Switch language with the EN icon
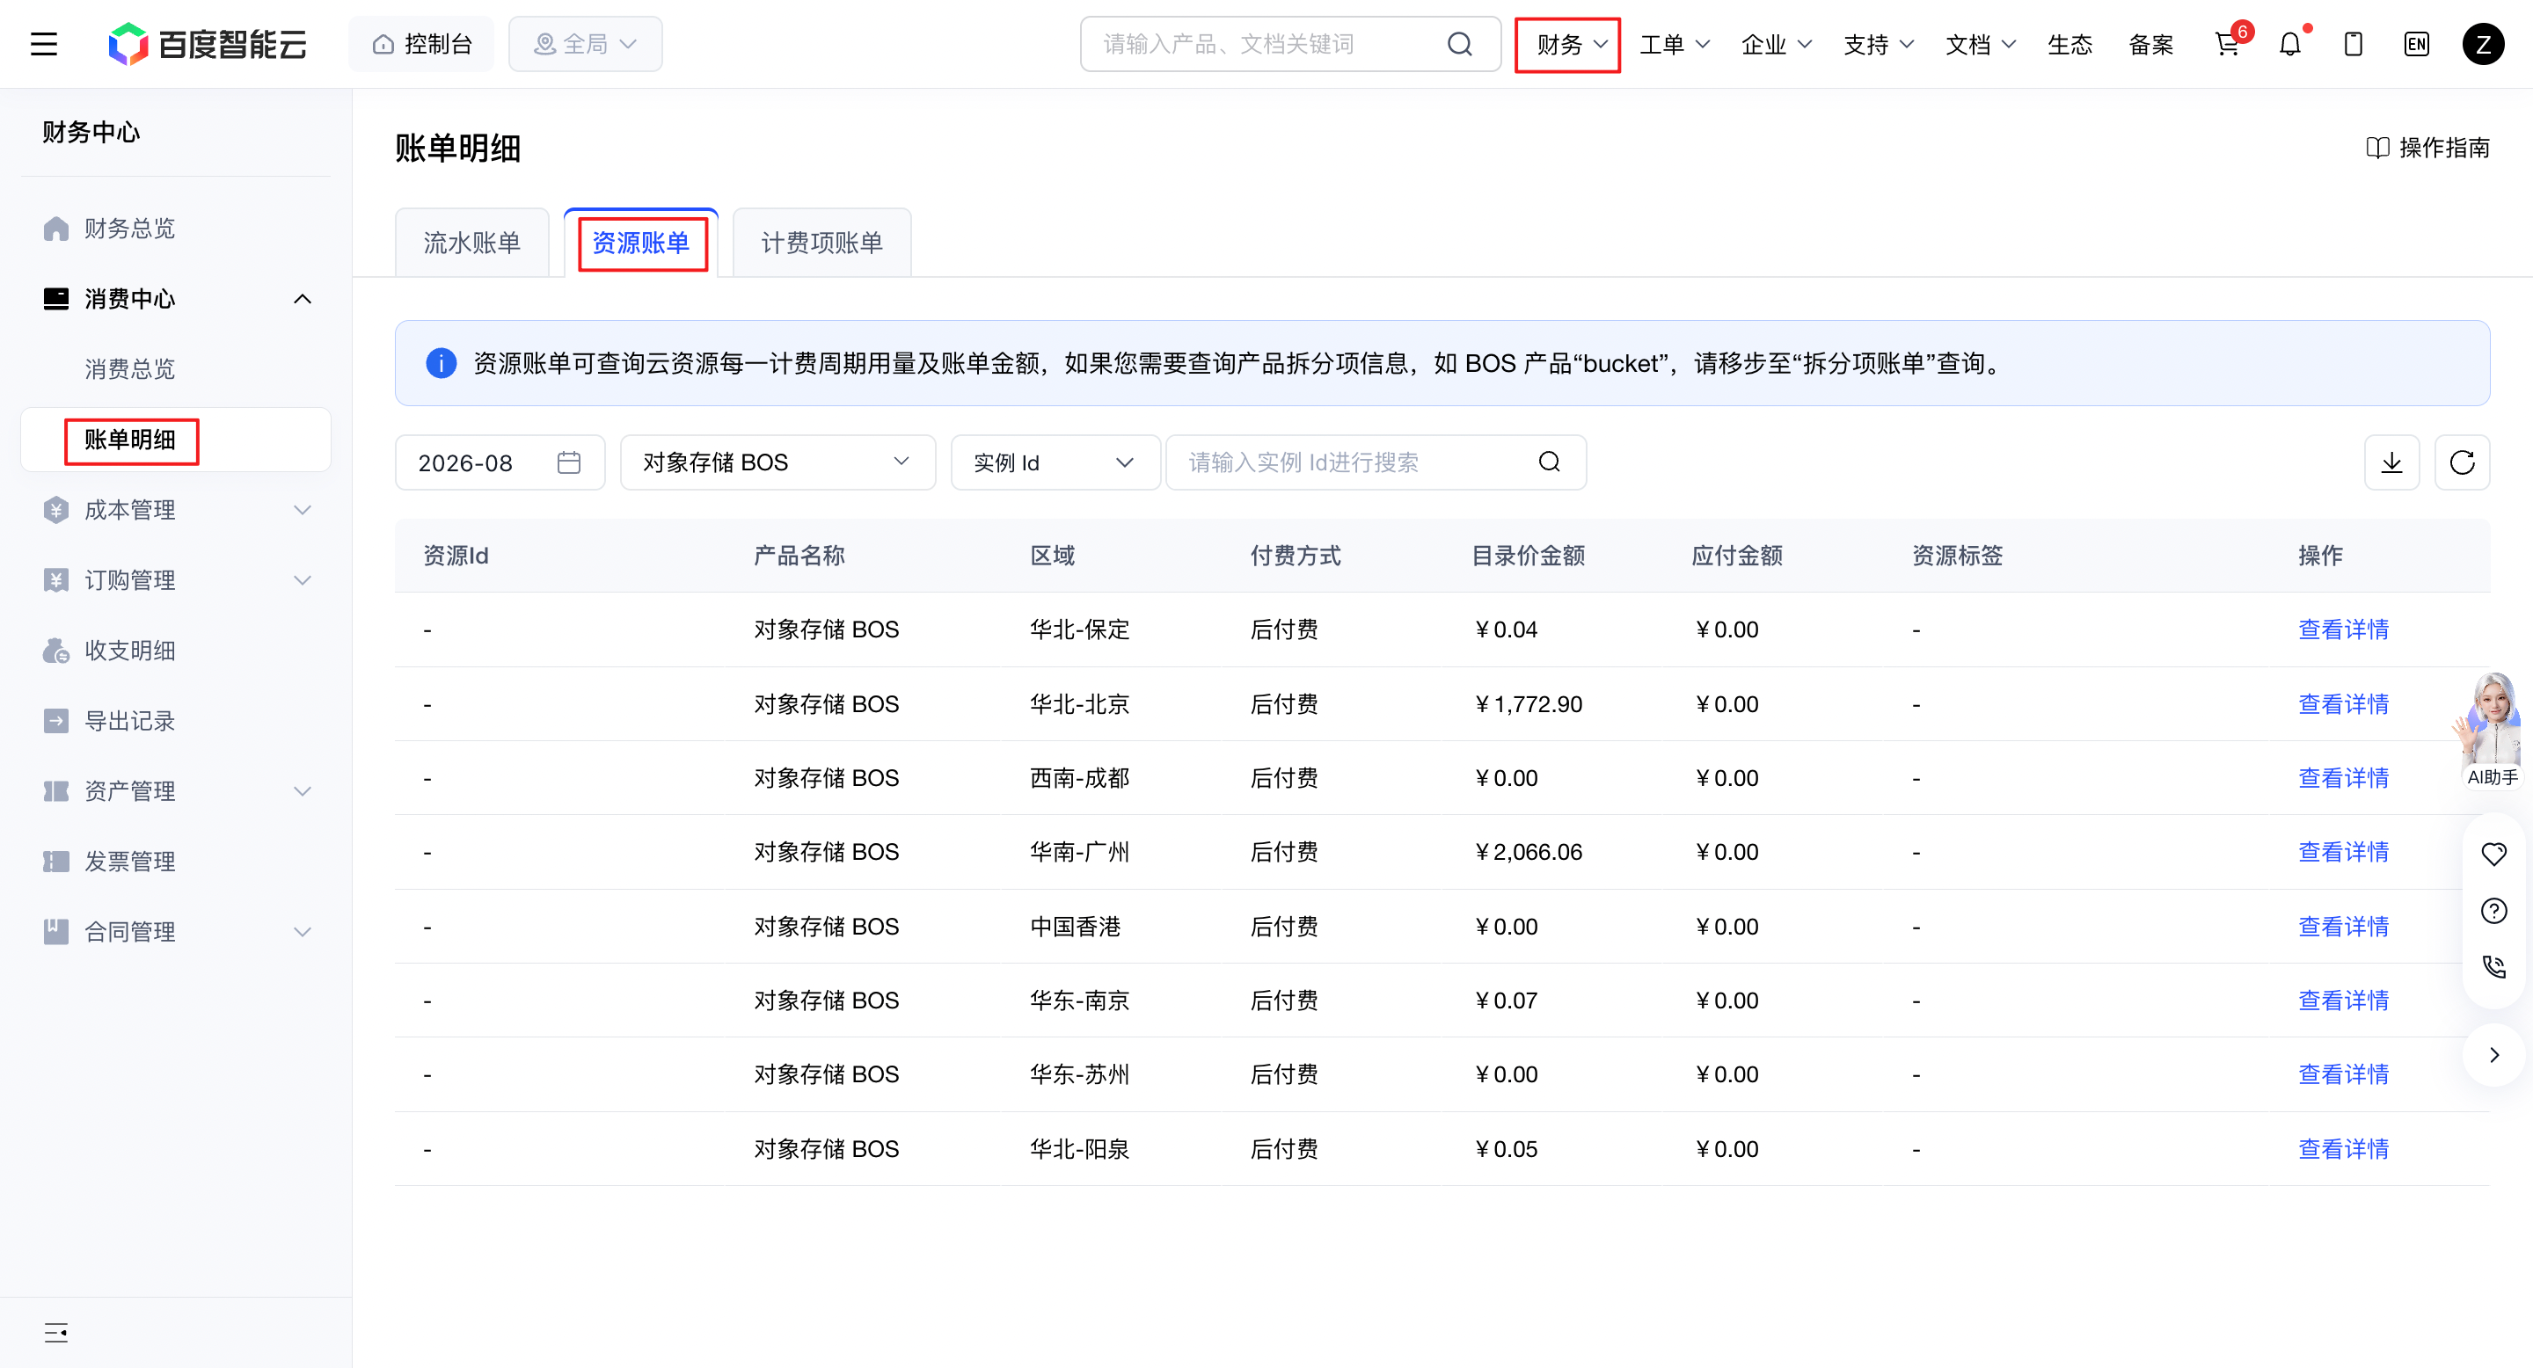Image resolution: width=2533 pixels, height=1368 pixels. pos(2417,44)
